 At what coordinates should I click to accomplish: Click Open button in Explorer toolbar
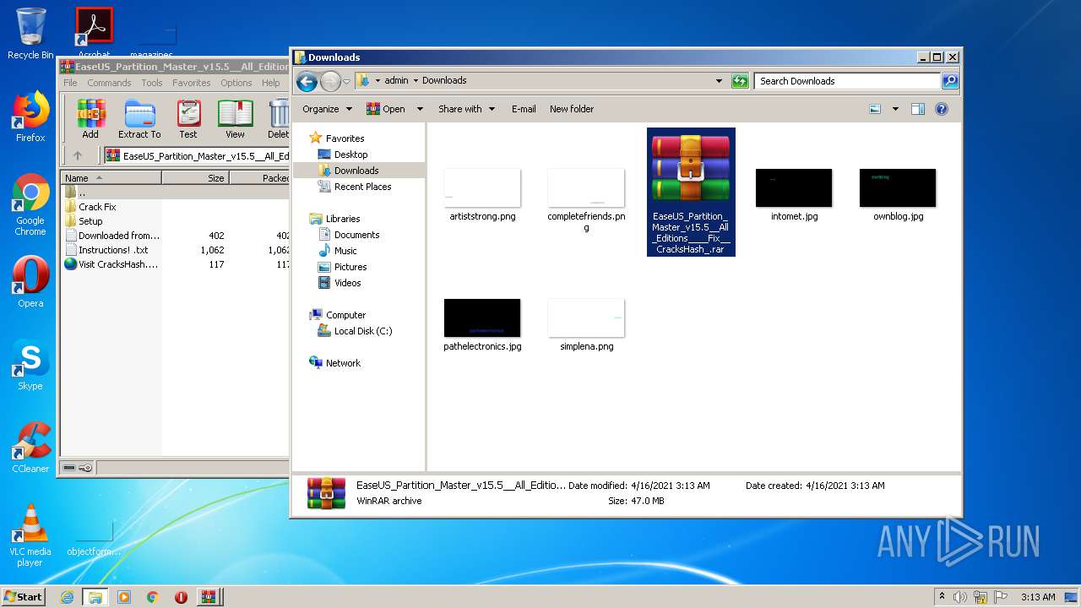(386, 109)
